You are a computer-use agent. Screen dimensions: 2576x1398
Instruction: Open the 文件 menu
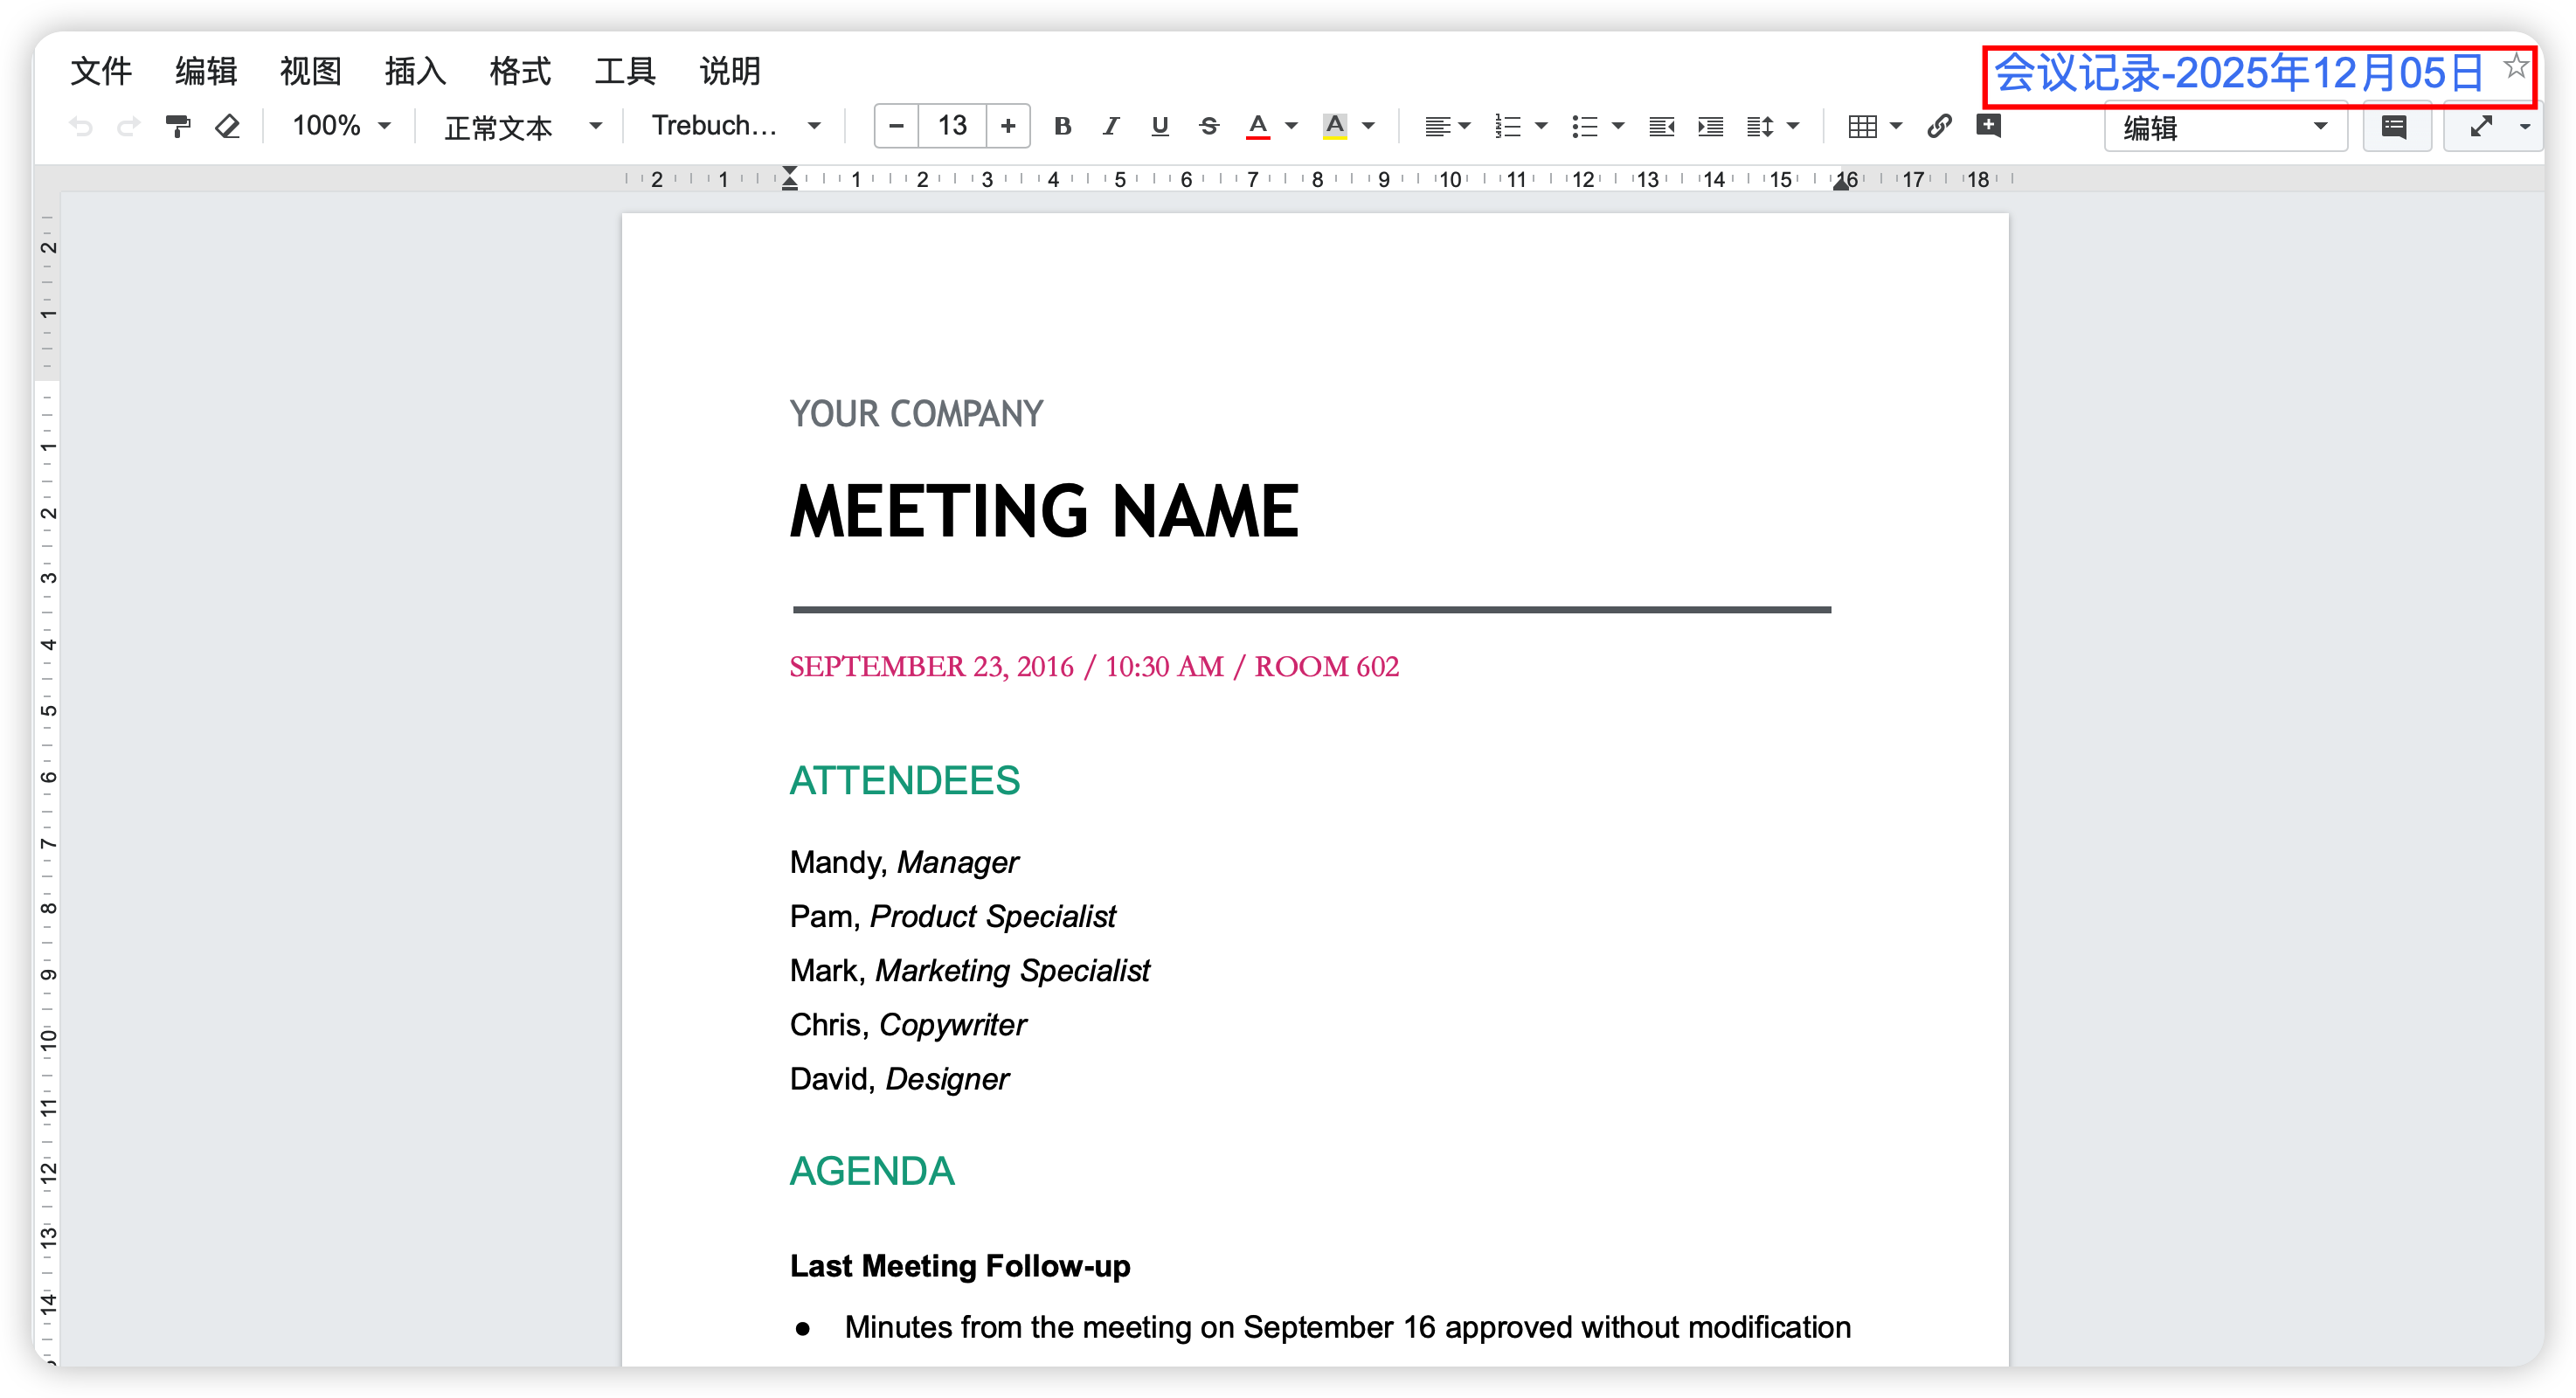pyautogui.click(x=101, y=71)
